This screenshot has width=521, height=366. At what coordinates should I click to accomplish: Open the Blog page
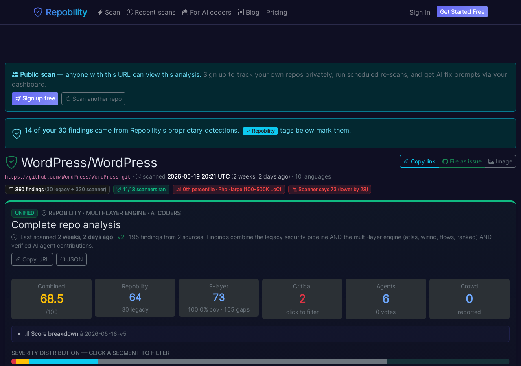(x=249, y=12)
